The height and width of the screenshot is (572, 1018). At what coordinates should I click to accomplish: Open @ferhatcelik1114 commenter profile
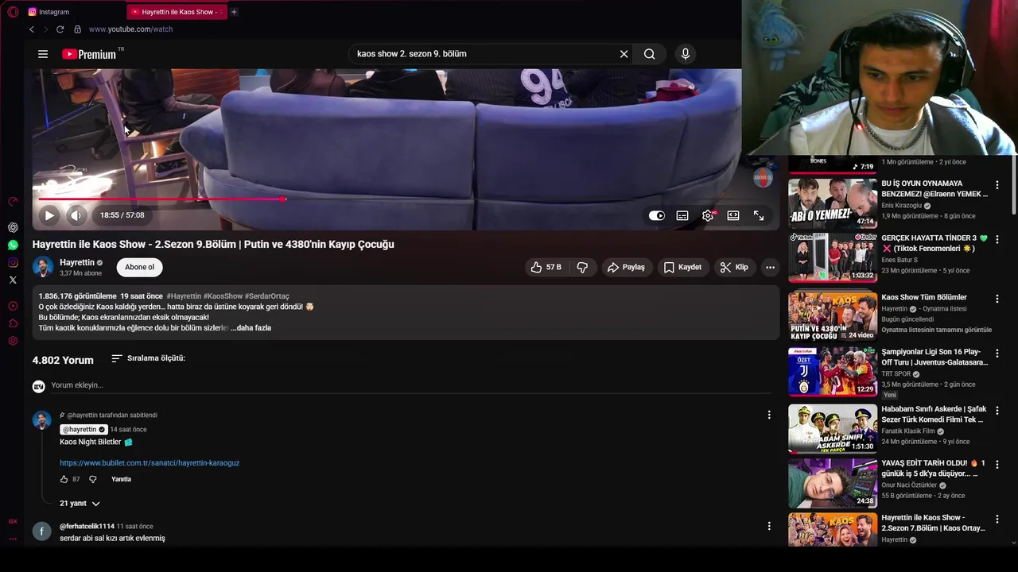pos(87,526)
